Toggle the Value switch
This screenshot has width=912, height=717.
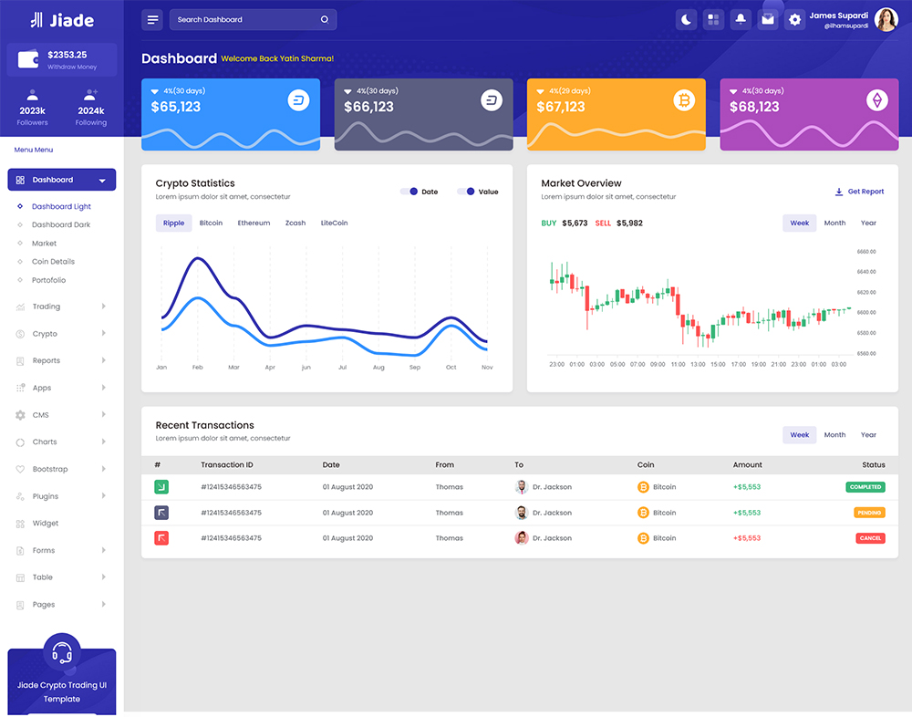[466, 192]
